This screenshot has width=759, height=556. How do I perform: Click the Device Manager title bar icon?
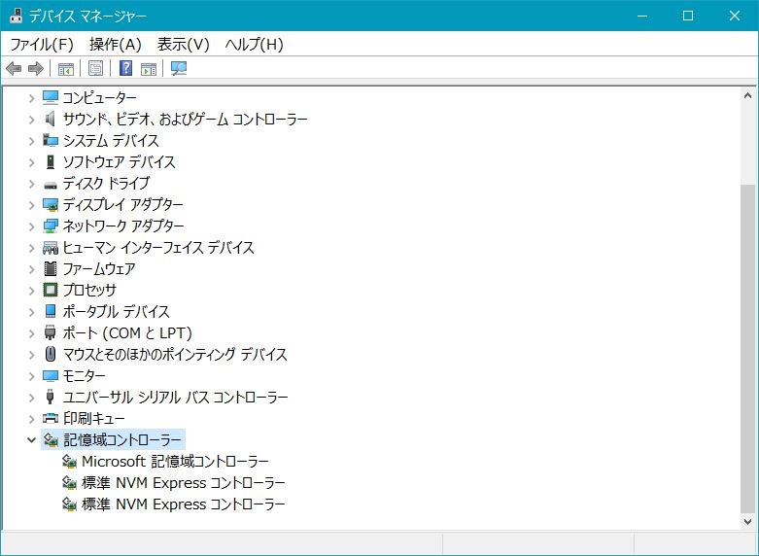16,16
